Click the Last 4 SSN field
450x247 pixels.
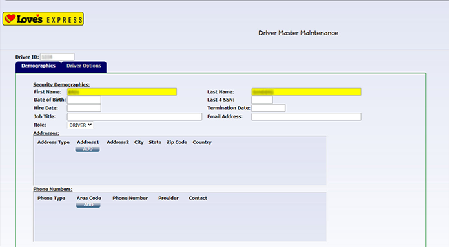pos(262,100)
